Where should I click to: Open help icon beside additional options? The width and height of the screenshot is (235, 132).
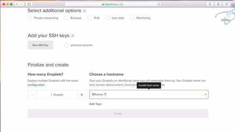point(84,11)
